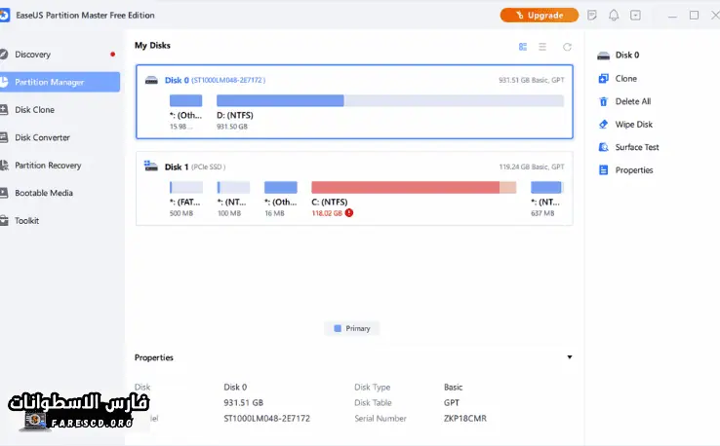Switch to list view of disks
The height and width of the screenshot is (446, 720).
[543, 47]
